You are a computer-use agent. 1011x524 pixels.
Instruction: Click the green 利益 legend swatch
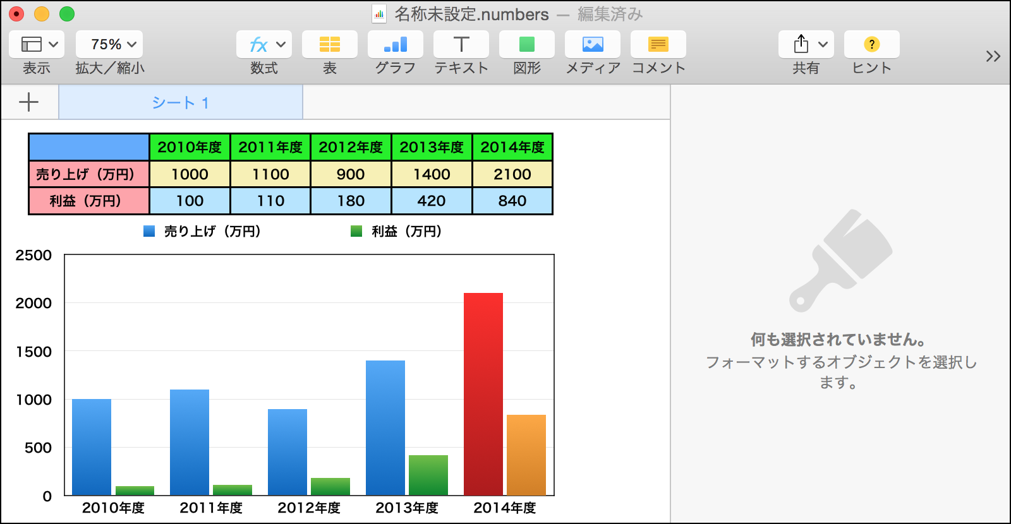click(356, 231)
